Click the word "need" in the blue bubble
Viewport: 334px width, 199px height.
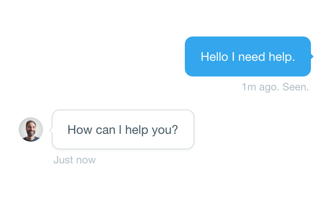(251, 57)
